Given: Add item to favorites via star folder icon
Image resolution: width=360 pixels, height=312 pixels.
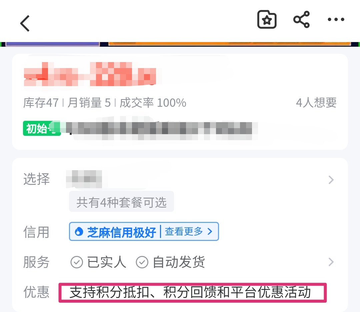Looking at the screenshot, I should [x=267, y=19].
